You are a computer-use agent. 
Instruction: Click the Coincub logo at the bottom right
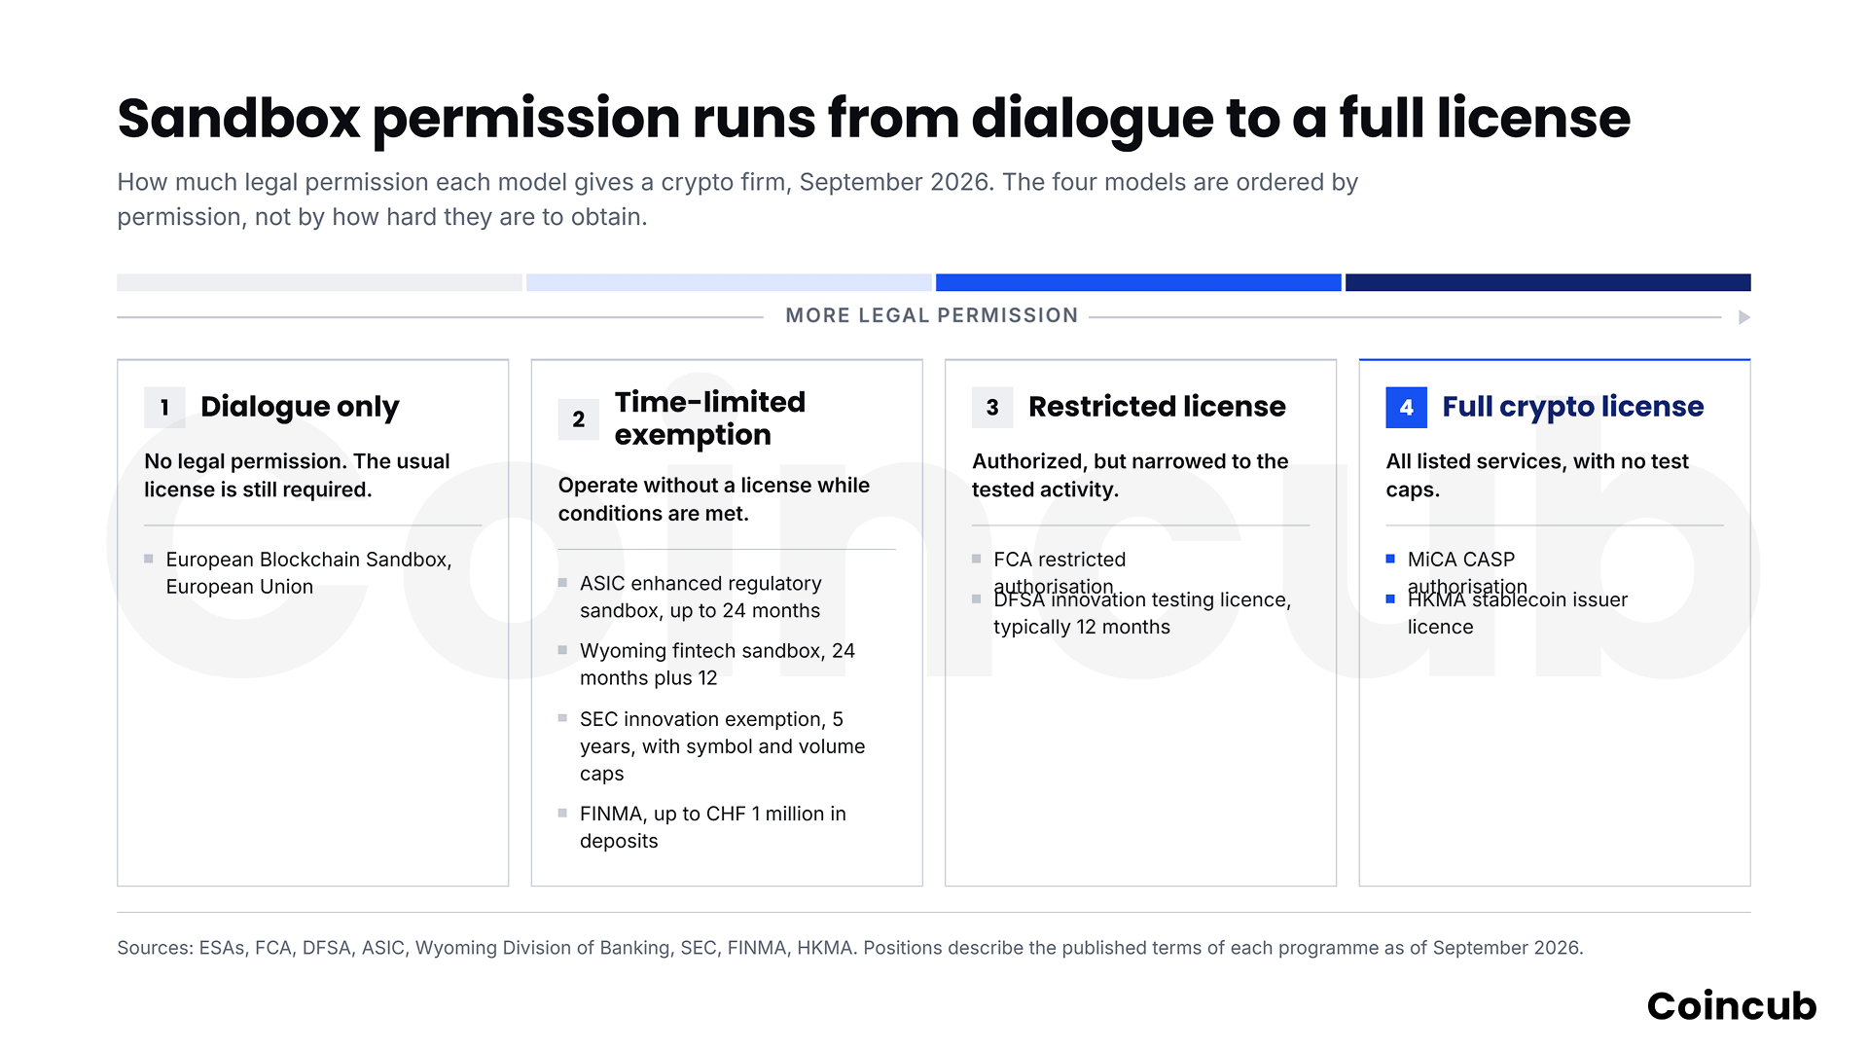pos(1732,1006)
